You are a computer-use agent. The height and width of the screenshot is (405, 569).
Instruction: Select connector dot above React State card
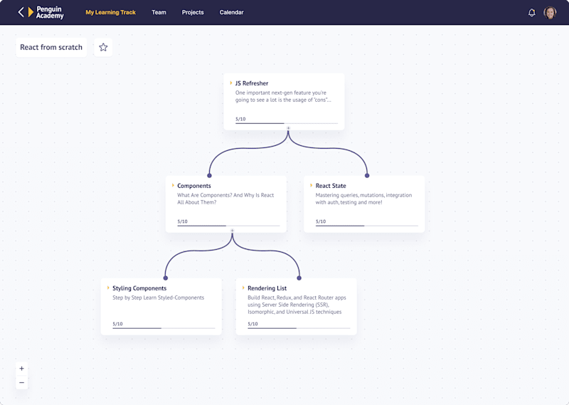coord(367,175)
